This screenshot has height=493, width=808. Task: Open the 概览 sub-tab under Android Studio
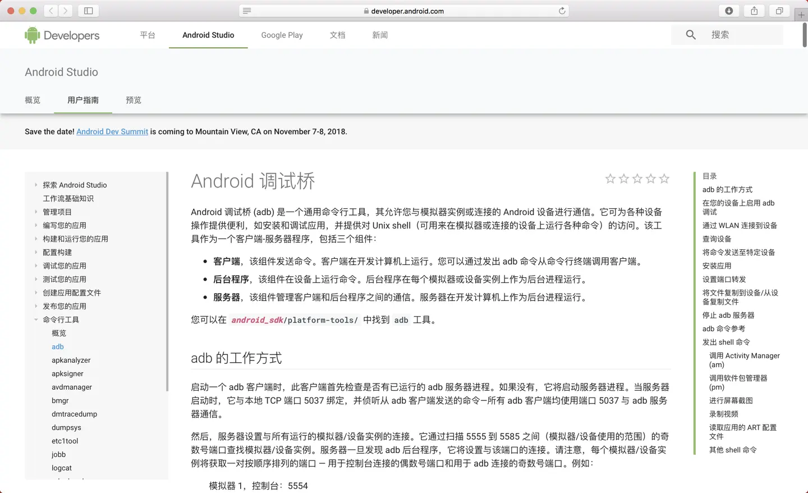coord(33,100)
